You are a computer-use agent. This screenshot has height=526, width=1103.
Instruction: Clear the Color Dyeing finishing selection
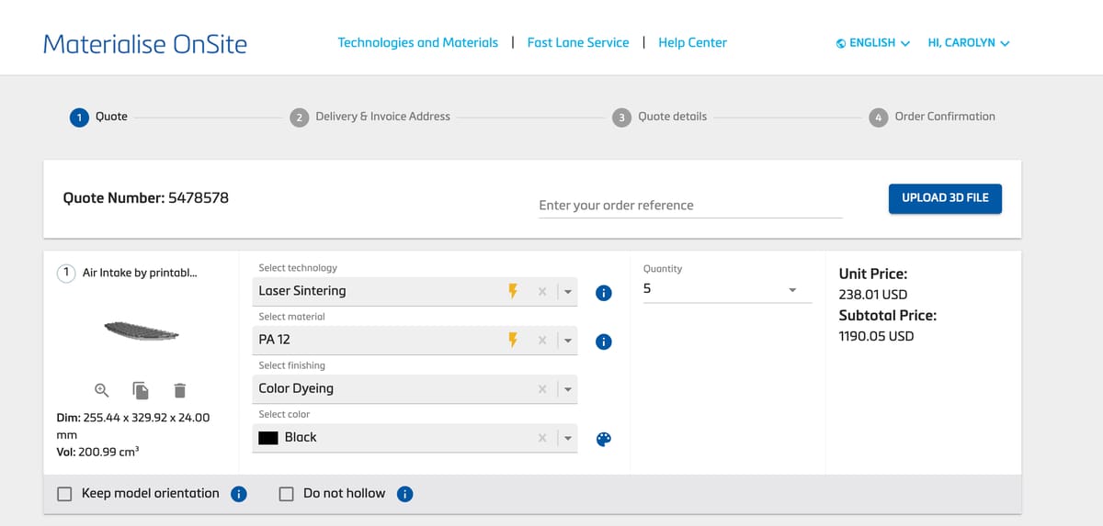click(x=542, y=389)
